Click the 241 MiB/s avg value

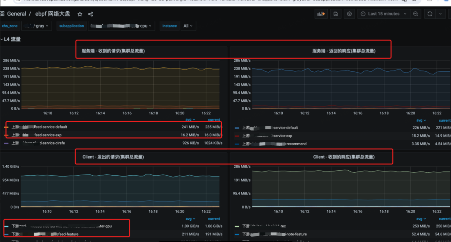click(x=190, y=127)
